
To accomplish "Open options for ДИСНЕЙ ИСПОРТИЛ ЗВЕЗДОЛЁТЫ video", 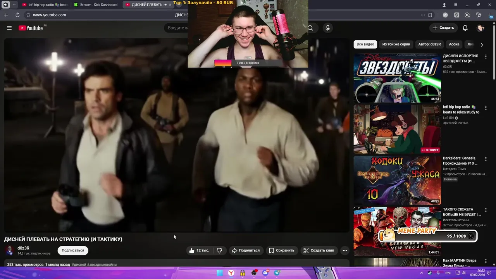I will point(486,57).
